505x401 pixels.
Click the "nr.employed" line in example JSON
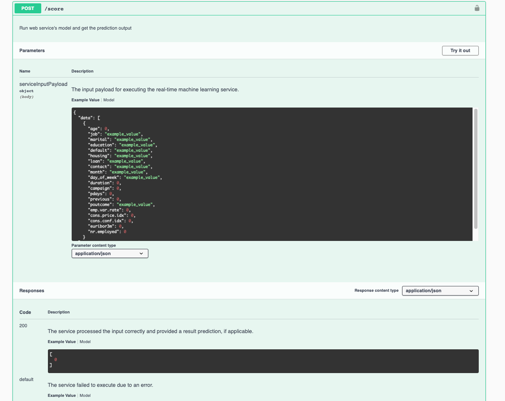[x=107, y=232]
